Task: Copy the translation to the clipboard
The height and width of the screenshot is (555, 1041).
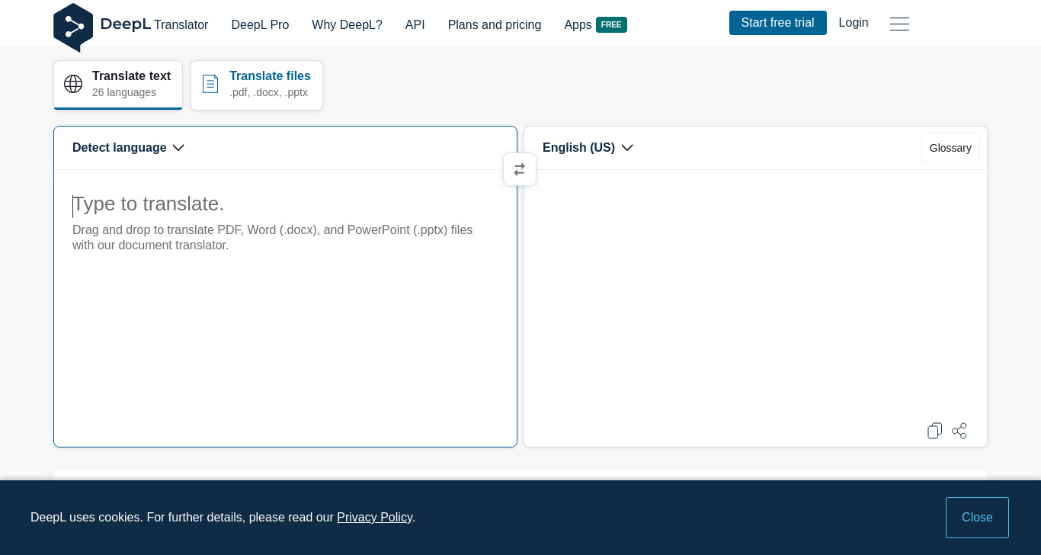Action: (x=935, y=431)
